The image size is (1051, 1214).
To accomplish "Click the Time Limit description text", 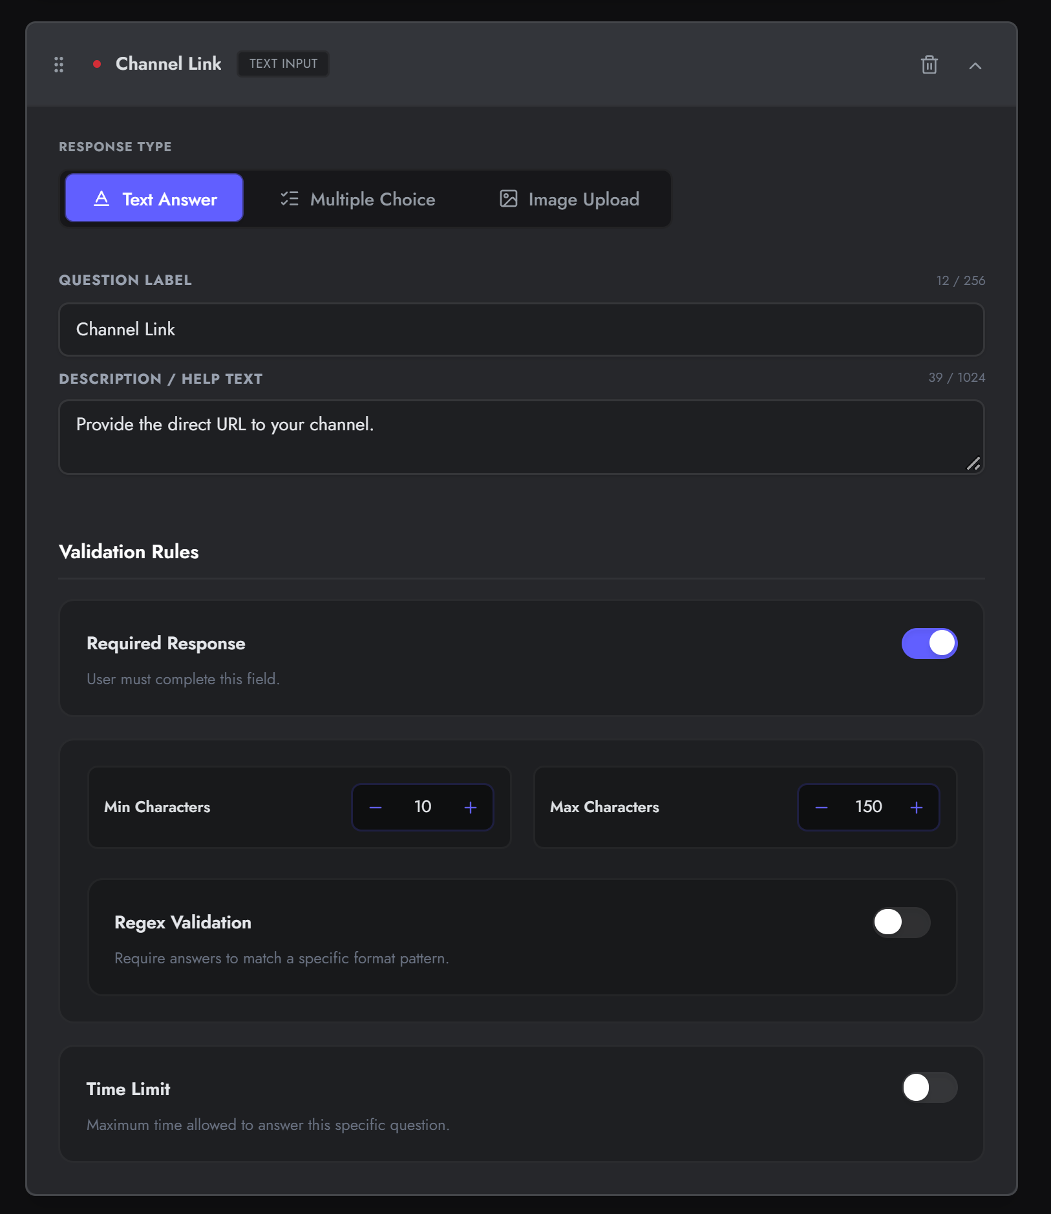I will point(268,1125).
